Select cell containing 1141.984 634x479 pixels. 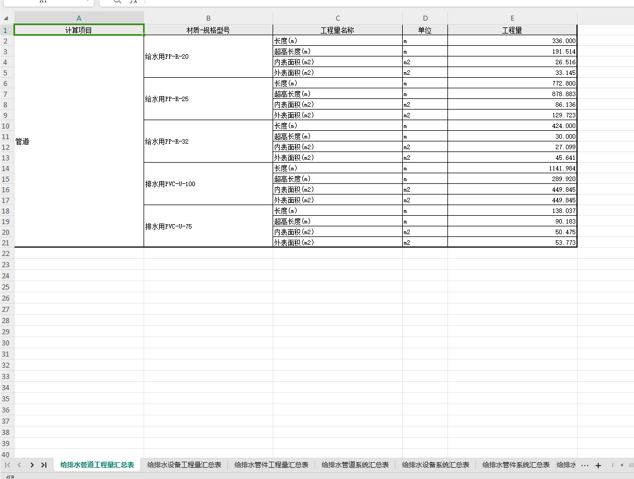pyautogui.click(x=512, y=168)
